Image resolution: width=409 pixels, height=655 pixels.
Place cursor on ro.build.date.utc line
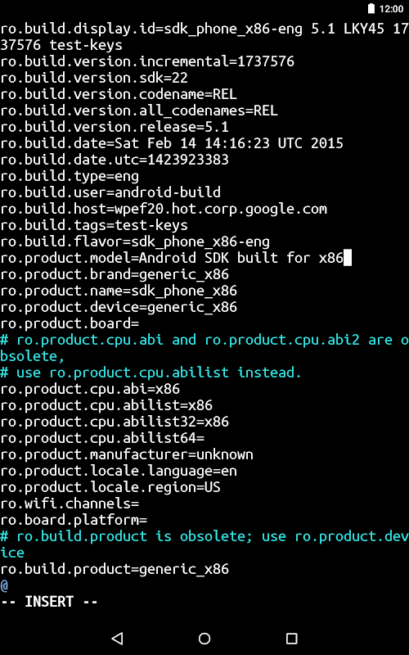tap(115, 160)
